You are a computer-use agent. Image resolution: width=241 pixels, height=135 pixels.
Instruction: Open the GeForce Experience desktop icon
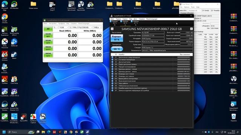(5, 31)
